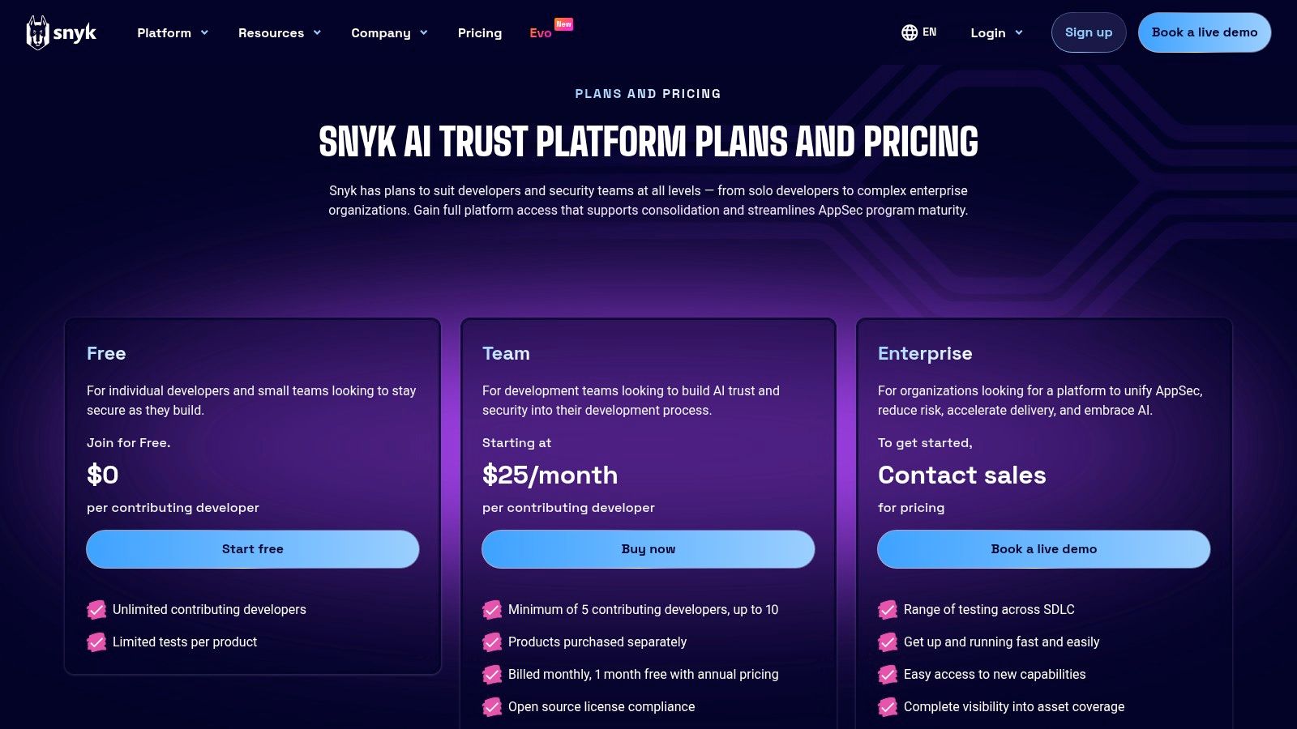The width and height of the screenshot is (1297, 729).
Task: Click Book a live demo on Enterprise card
Action: click(1043, 548)
